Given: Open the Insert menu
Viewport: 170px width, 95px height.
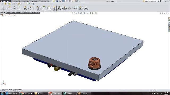Looking at the screenshot, I should tap(24, 1).
